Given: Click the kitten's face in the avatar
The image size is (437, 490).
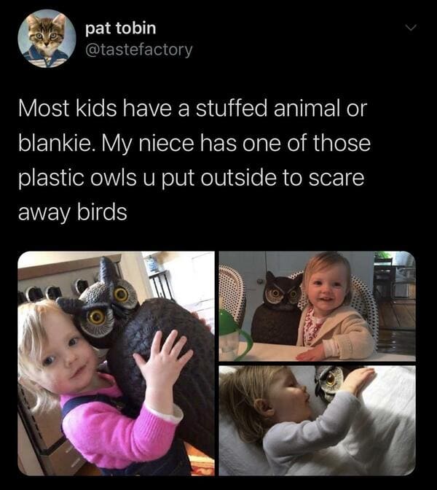Looking at the screenshot, I should 47,34.
